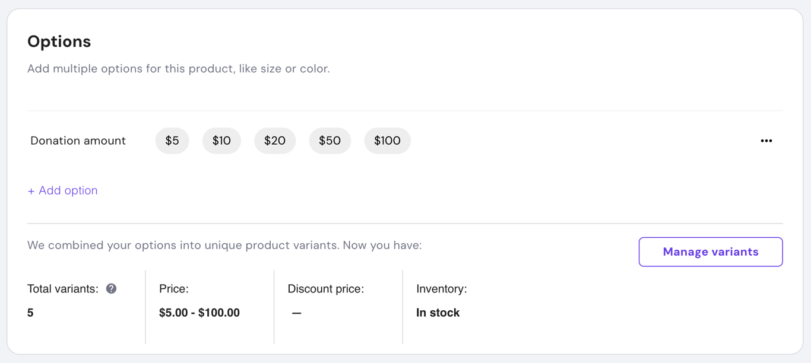Open the three-dot options menu
The height and width of the screenshot is (363, 811).
tap(766, 141)
